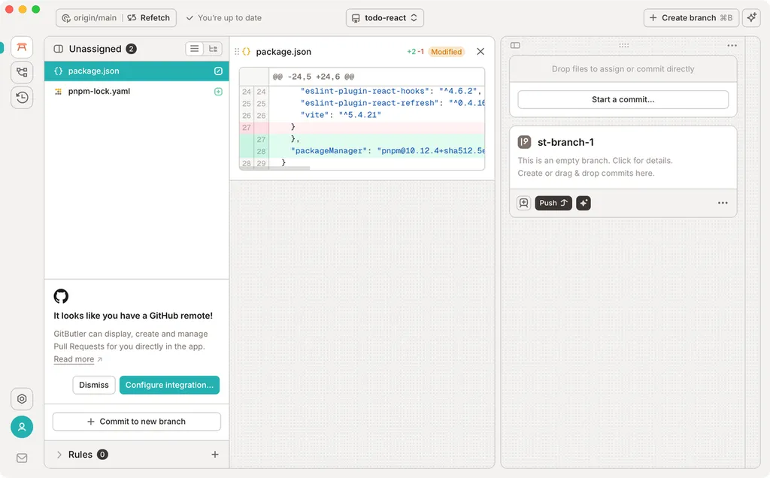Select pnpm-lock.yaml in file list
Viewport: 770px width, 478px height.
[99, 92]
